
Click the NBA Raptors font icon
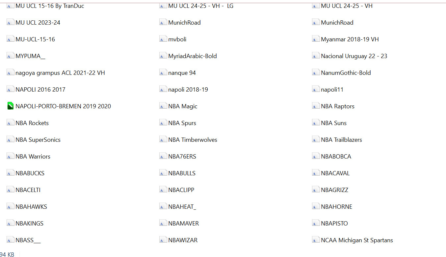pyautogui.click(x=316, y=106)
